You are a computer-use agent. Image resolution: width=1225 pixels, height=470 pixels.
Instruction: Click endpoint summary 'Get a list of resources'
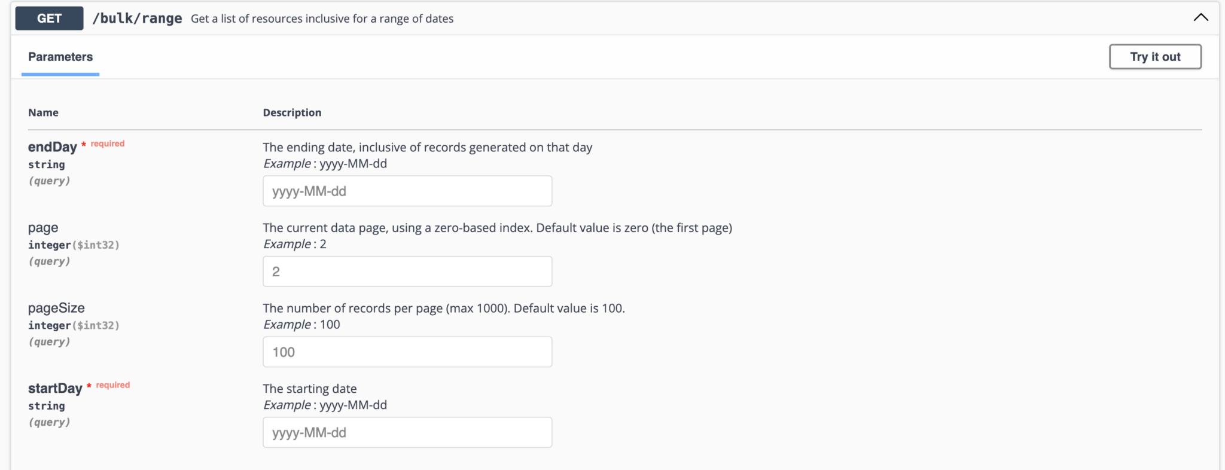pos(322,19)
